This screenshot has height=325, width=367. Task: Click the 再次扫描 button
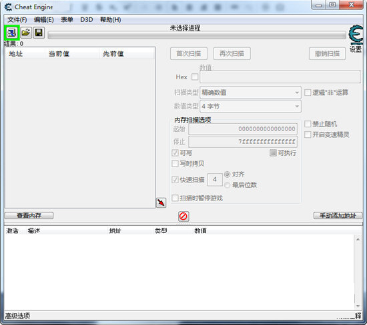tap(232, 54)
